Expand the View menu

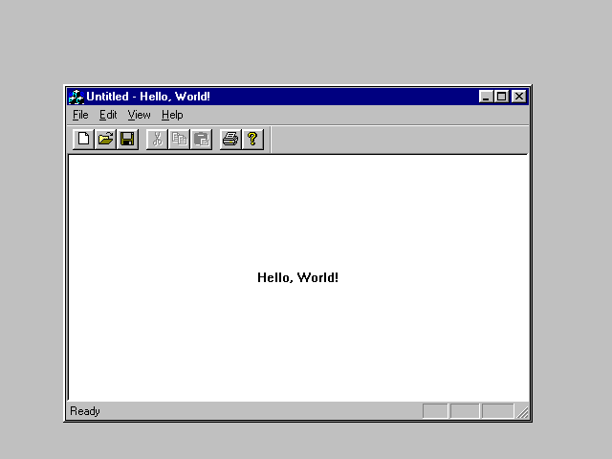139,115
